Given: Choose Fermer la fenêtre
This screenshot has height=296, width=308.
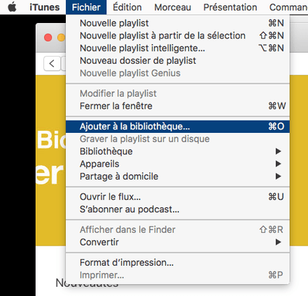Looking at the screenshot, I should pos(178,106).
